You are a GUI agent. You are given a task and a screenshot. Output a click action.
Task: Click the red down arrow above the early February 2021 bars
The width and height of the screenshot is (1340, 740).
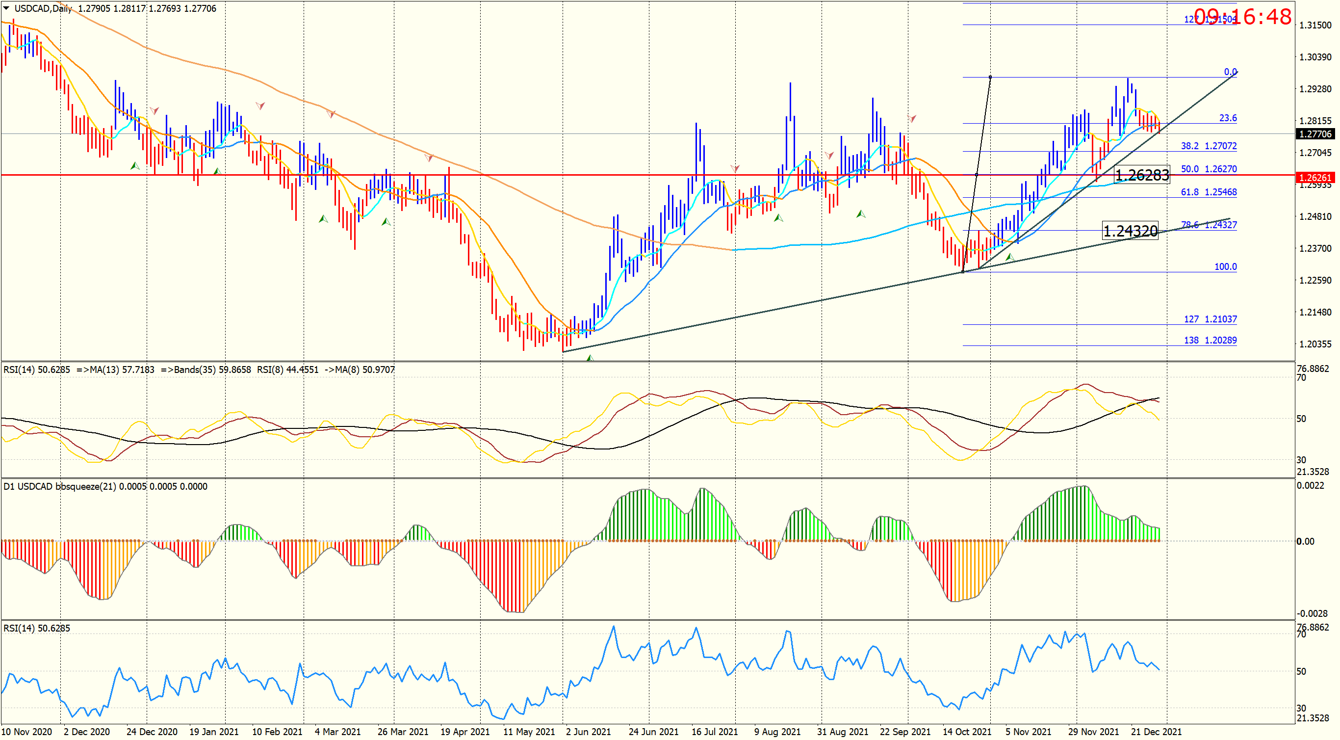tap(260, 106)
